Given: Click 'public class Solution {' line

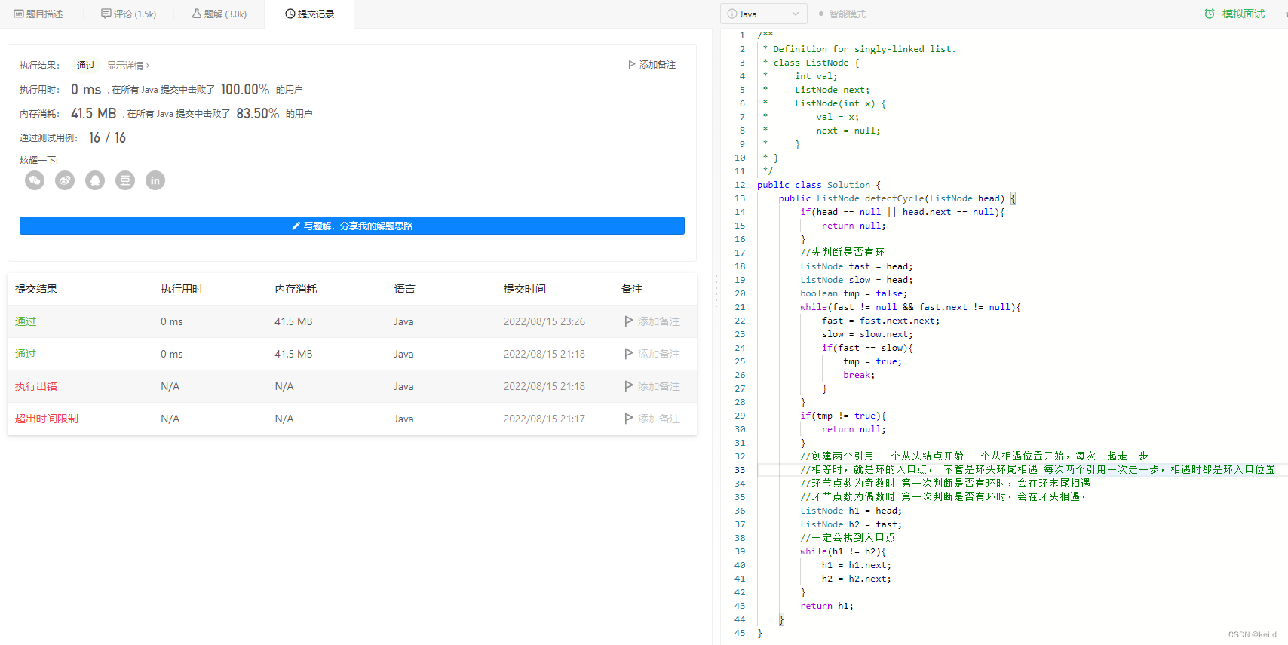Looking at the screenshot, I should pos(819,185).
